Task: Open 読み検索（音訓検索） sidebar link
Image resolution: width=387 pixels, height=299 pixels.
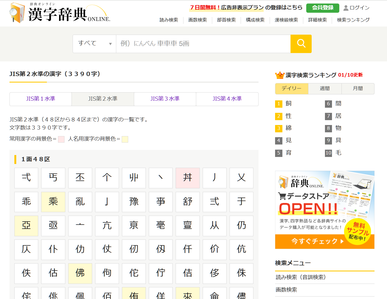Action: (301, 277)
